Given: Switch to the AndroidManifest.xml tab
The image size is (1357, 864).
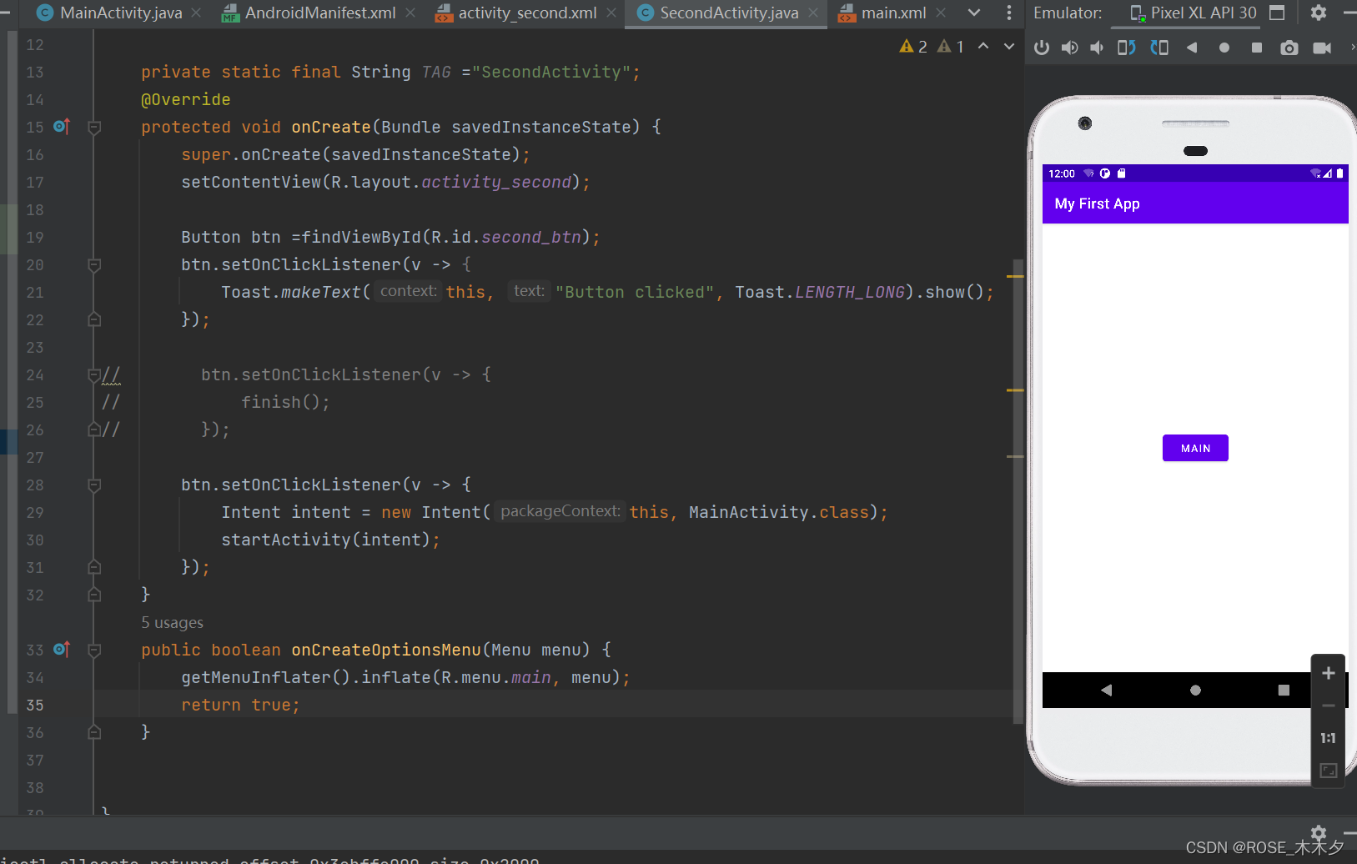Looking at the screenshot, I should pos(320,13).
